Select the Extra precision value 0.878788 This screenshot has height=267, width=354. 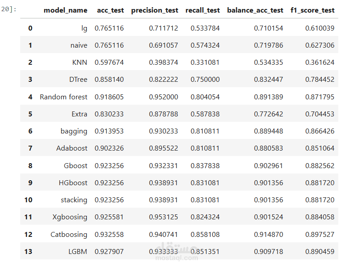pyautogui.click(x=163, y=114)
